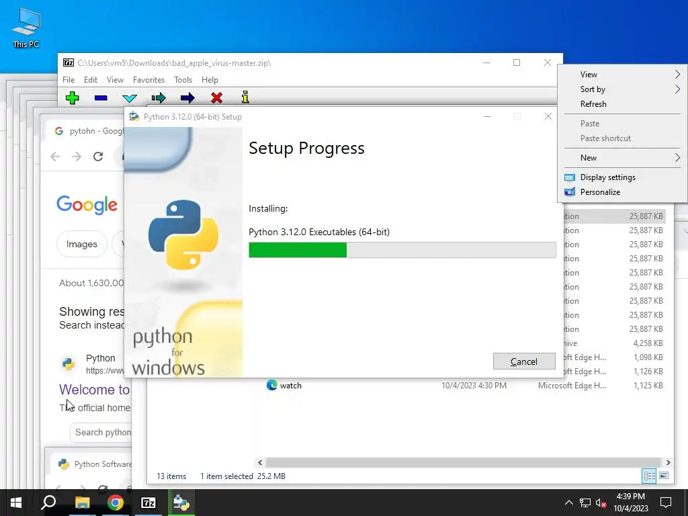Click the 7-Zip Copy arrow icon
Screen dimensions: 688x516
[159, 97]
